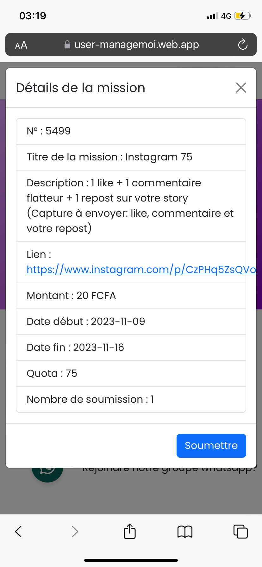This screenshot has height=567, width=262.
Task: Open the AA text size menu
Action: tap(21, 45)
